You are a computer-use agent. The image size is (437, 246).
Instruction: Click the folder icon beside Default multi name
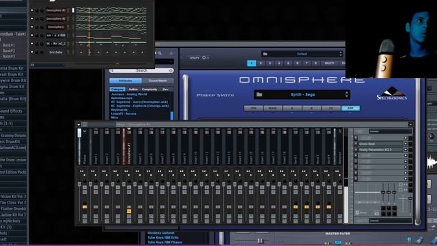[265, 54]
